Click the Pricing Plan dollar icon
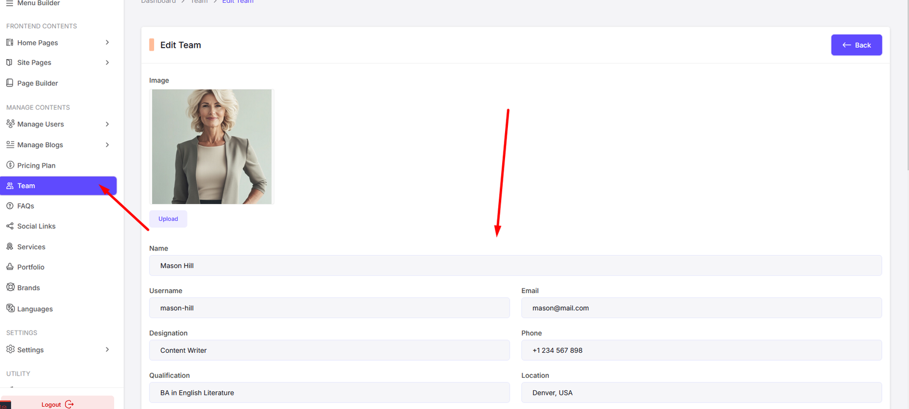Viewport: 909px width, 409px height. pyautogui.click(x=10, y=165)
